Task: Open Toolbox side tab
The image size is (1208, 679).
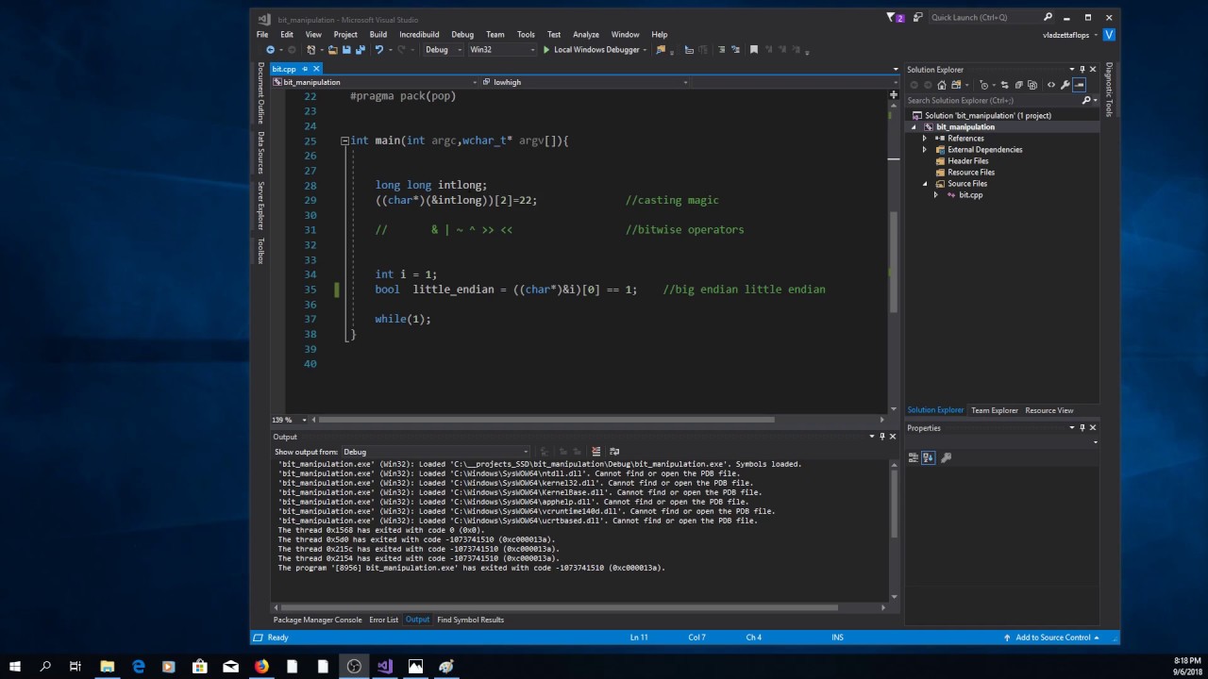Action: coord(260,251)
